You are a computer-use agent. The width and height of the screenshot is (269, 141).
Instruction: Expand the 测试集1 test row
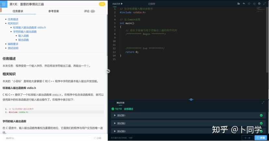pyautogui.click(x=189, y=115)
